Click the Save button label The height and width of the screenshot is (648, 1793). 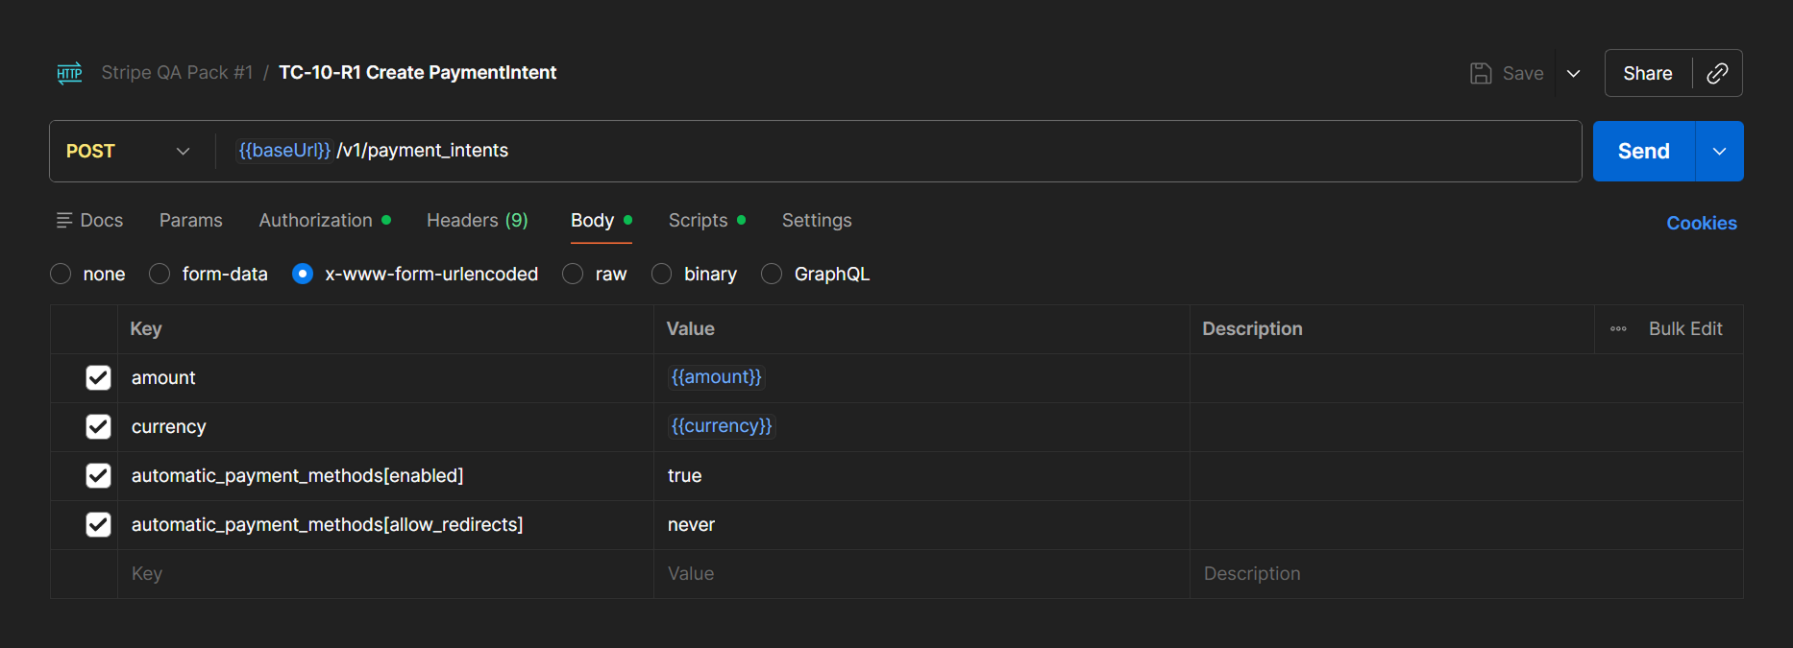click(1523, 74)
